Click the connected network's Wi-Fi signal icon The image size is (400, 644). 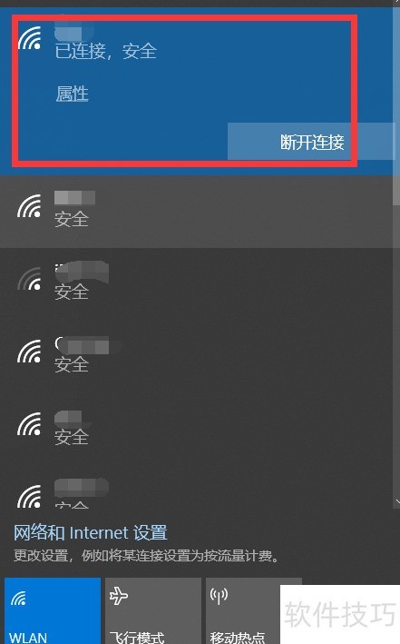pyautogui.click(x=29, y=38)
